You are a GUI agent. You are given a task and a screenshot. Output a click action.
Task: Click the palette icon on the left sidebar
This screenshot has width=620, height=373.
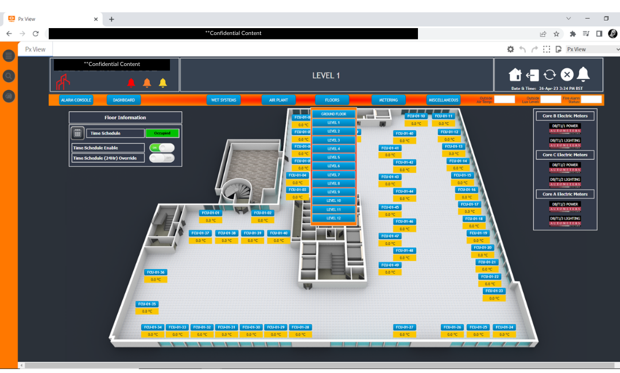coord(8,96)
